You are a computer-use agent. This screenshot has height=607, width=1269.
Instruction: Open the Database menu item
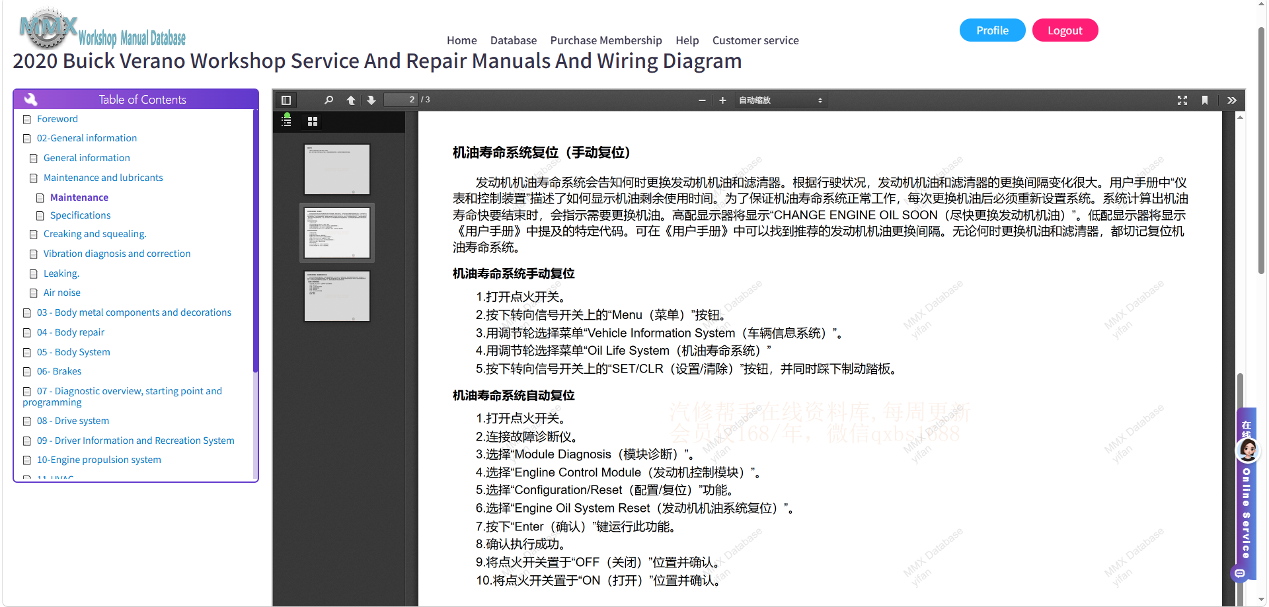tap(514, 40)
